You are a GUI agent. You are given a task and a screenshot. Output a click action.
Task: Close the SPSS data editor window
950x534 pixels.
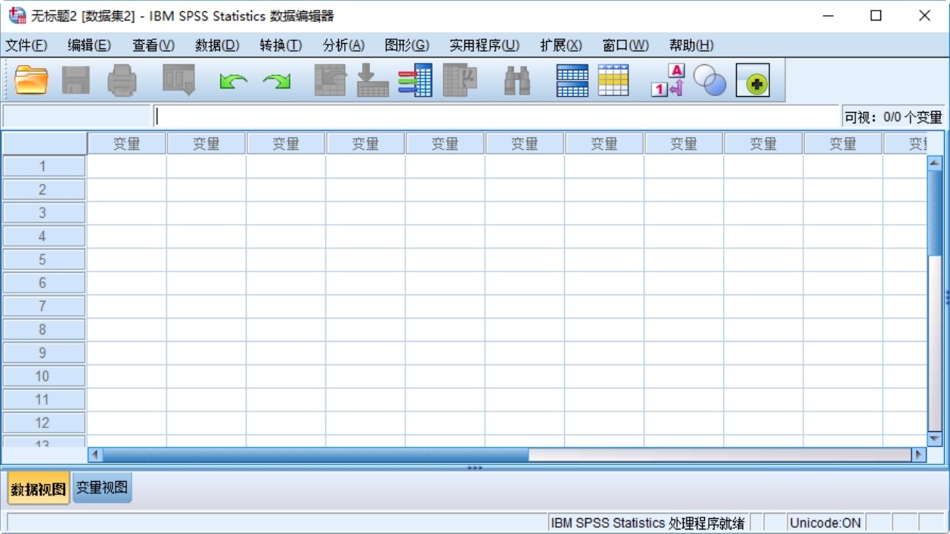pos(924,16)
